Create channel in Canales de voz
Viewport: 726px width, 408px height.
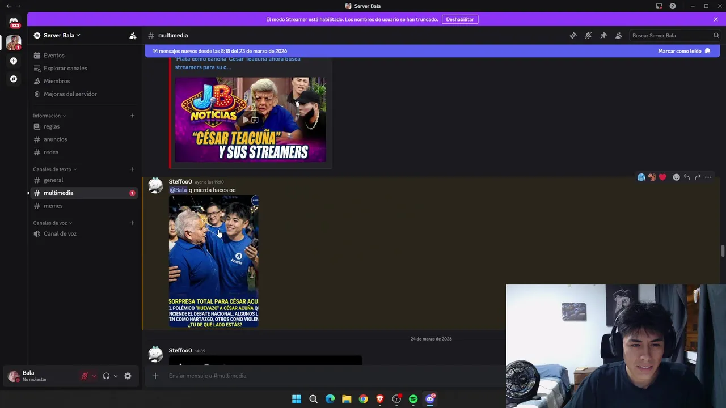click(x=132, y=223)
